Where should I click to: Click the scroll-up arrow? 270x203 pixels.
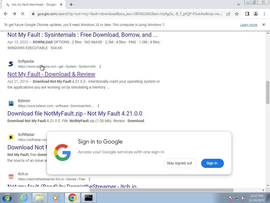(268, 33)
